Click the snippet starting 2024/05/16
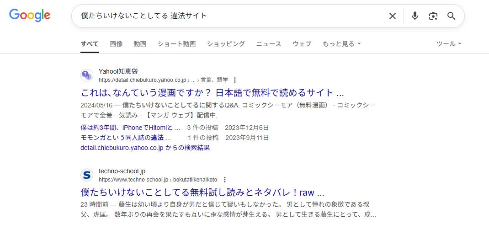 tap(228, 110)
